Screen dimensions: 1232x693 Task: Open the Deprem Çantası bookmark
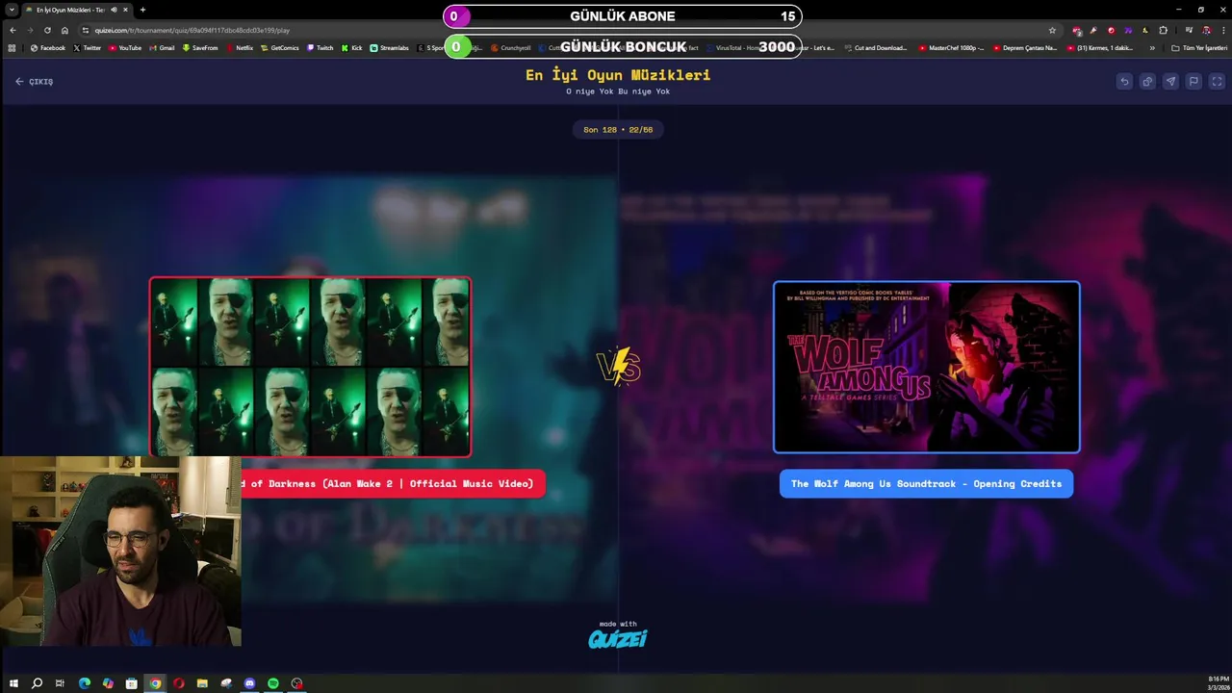1025,47
